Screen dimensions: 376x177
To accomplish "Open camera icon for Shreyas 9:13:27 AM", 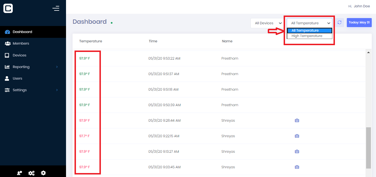I will tap(297, 152).
